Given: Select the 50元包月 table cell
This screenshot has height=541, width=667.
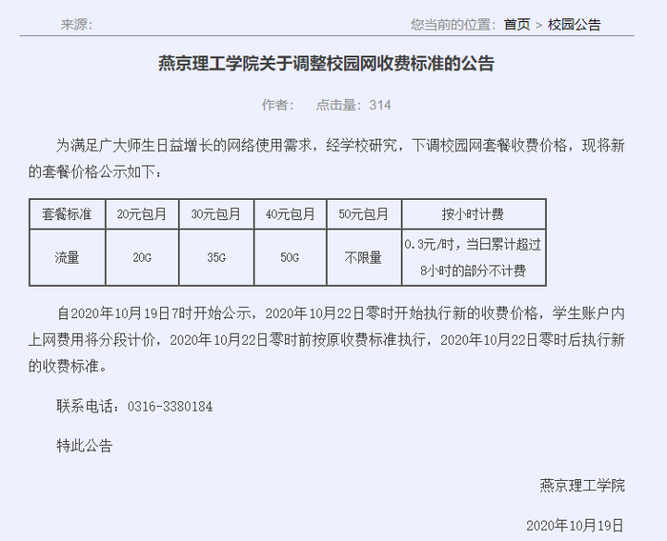Looking at the screenshot, I should tap(364, 214).
